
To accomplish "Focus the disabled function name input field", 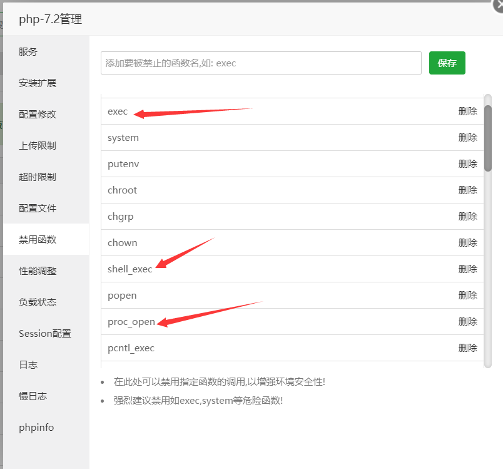I will tap(261, 63).
